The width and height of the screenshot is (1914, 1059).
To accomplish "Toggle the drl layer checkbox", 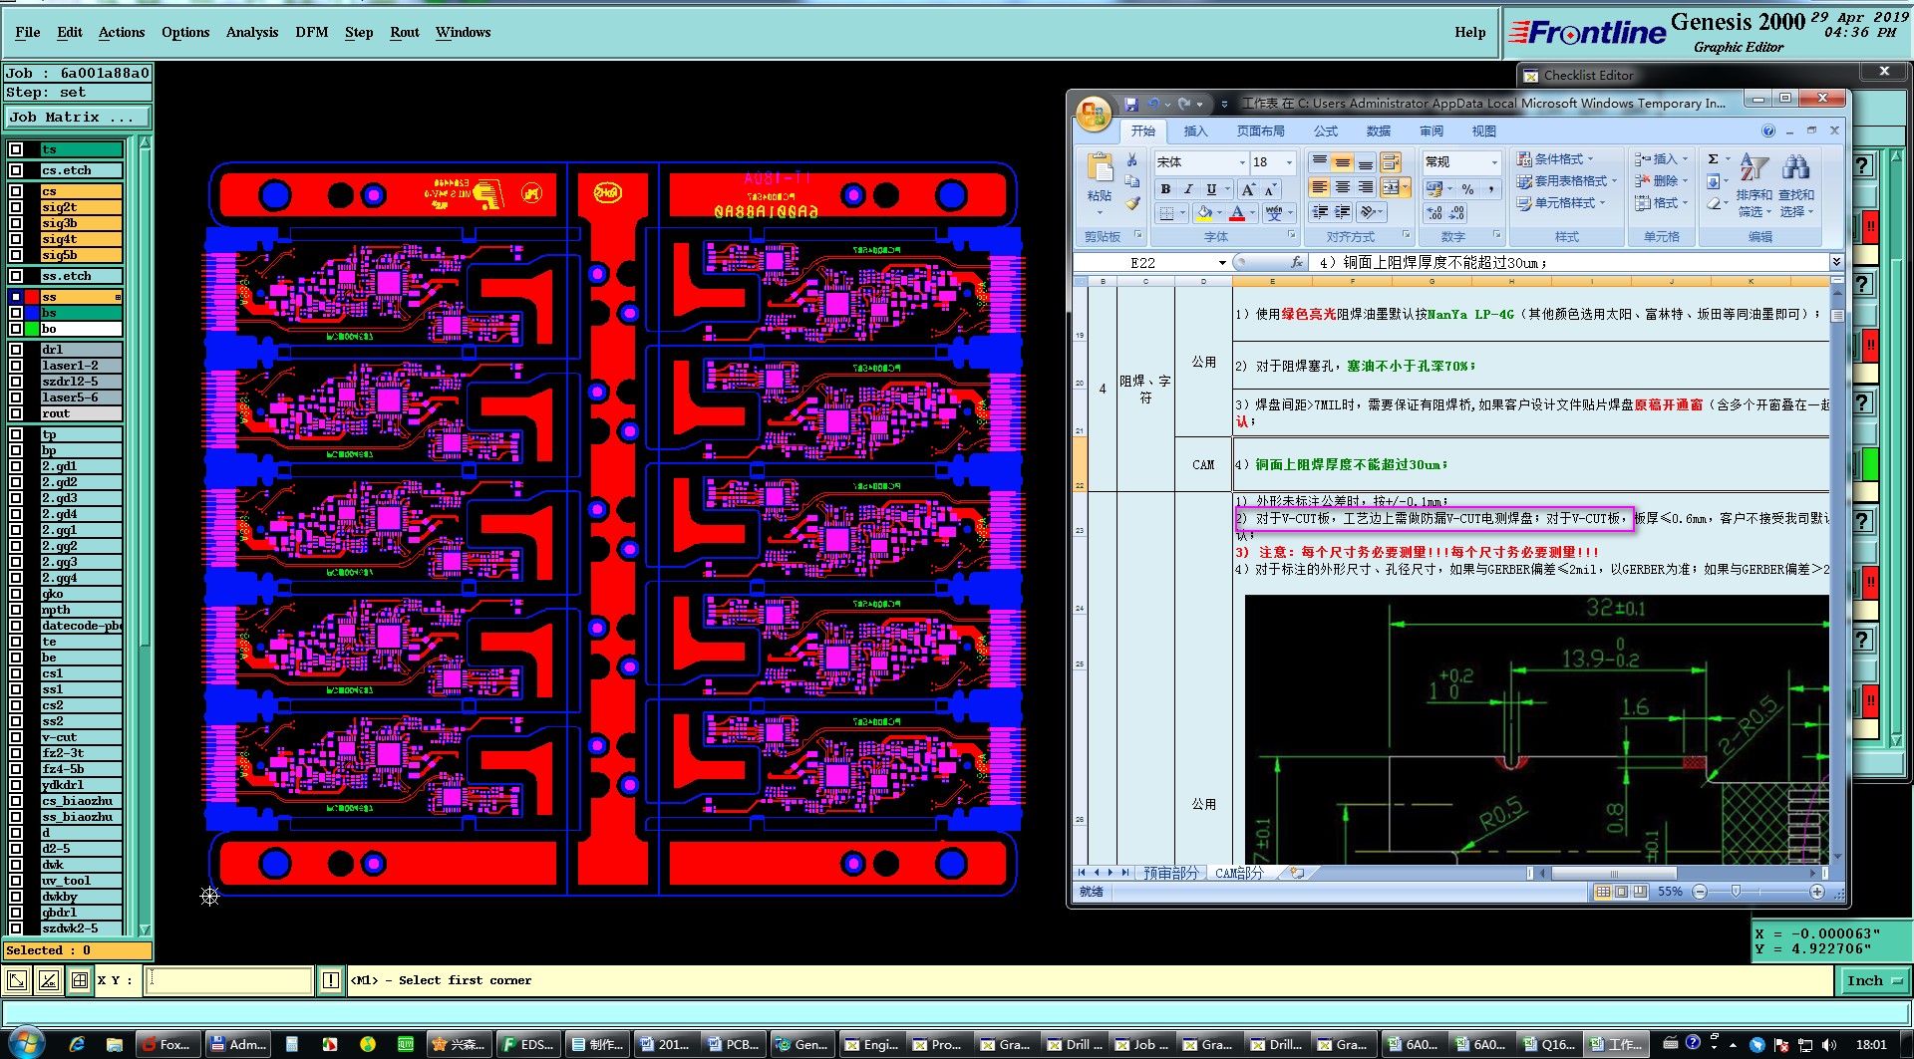I will pos(16,350).
